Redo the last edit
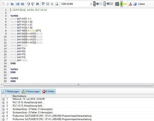 coord(33,4)
